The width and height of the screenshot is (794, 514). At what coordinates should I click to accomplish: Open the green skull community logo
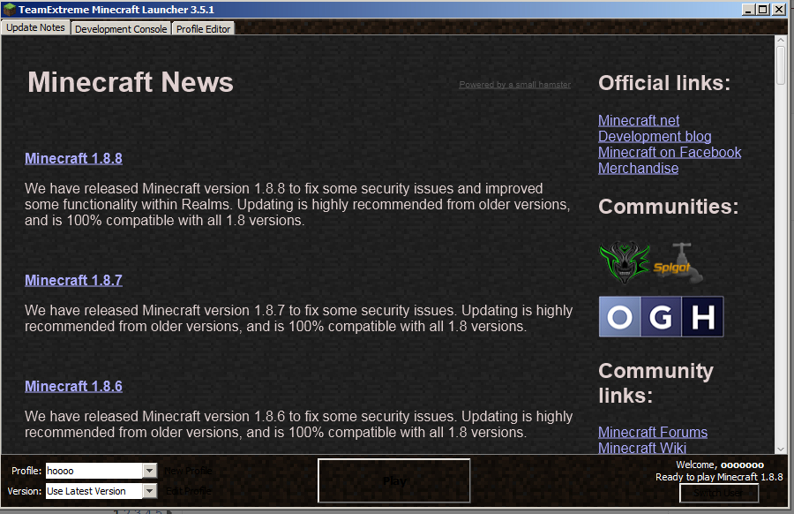[x=625, y=262]
